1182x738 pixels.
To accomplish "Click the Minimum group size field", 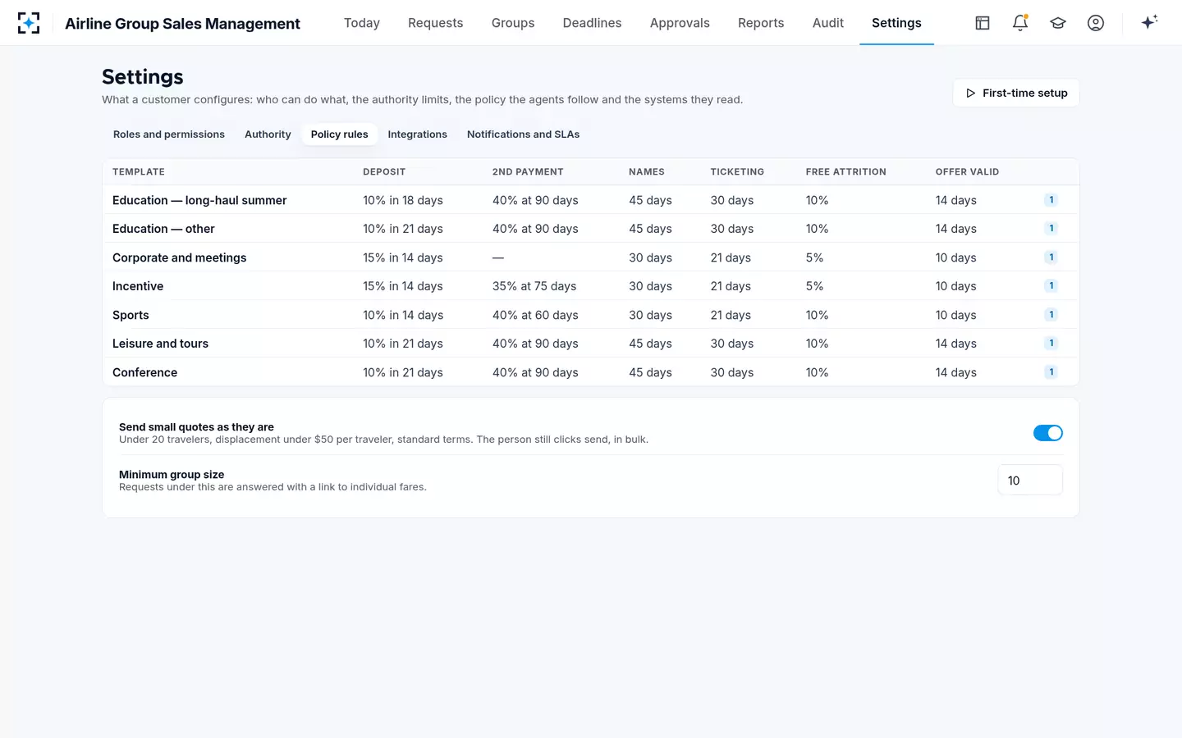I will 1030,481.
